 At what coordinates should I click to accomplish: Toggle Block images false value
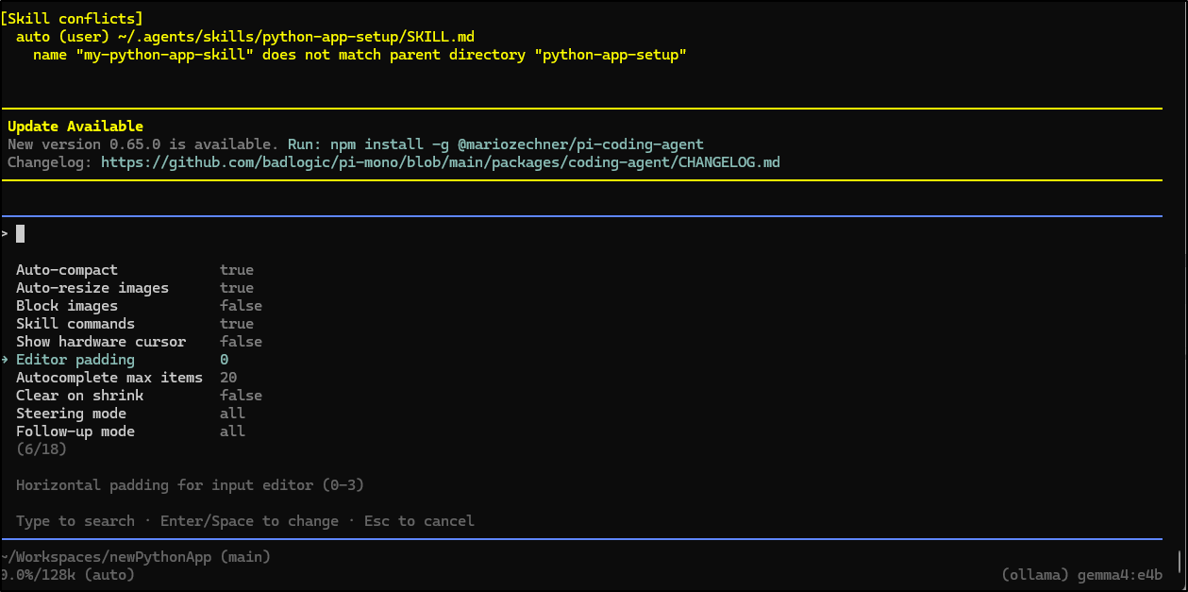[x=241, y=306]
